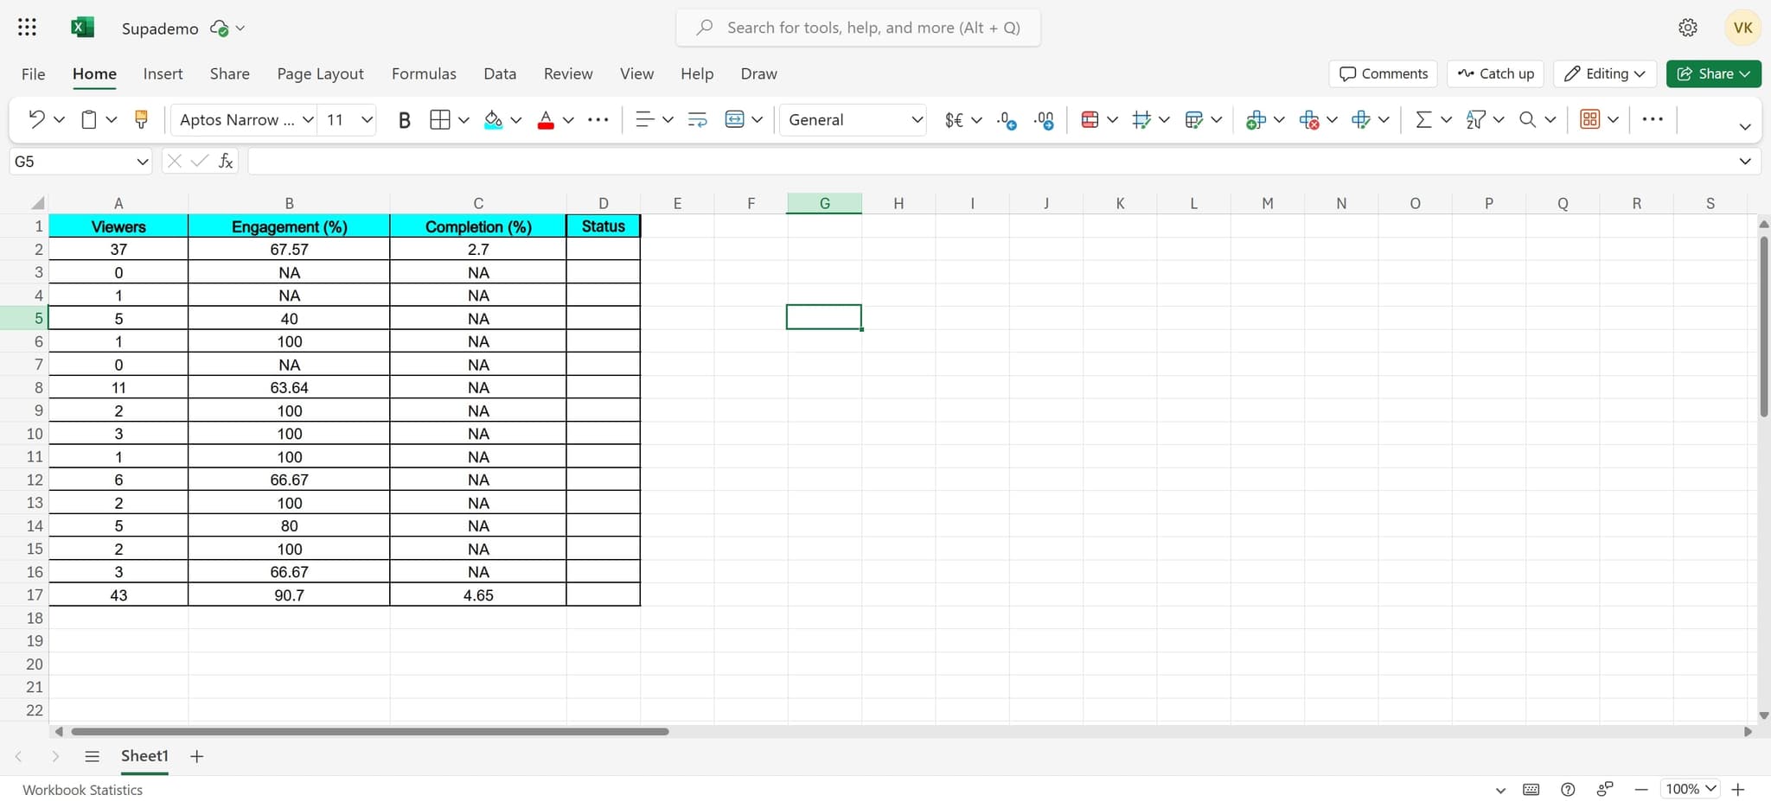Click the red font color swatch
Image resolution: width=1771 pixels, height=801 pixels.
pos(546,120)
